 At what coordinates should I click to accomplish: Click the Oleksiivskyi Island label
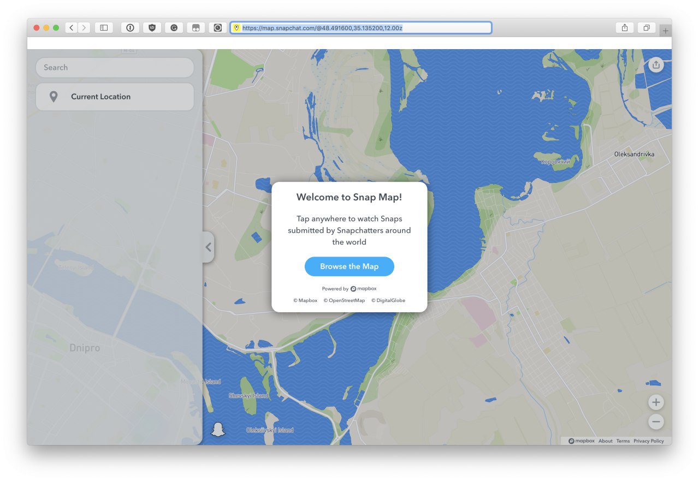(270, 430)
